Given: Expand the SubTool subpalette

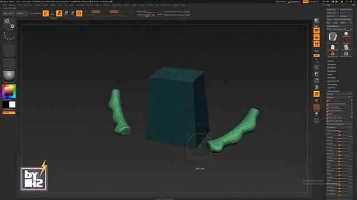Looking at the screenshot, I should point(331,61).
